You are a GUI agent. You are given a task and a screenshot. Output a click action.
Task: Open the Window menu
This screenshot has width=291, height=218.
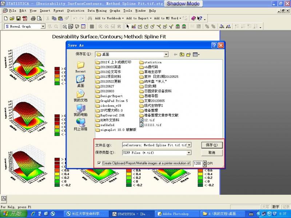pos(140,11)
